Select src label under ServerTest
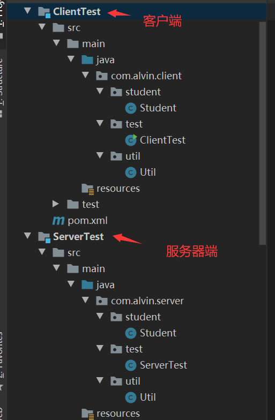 point(74,253)
